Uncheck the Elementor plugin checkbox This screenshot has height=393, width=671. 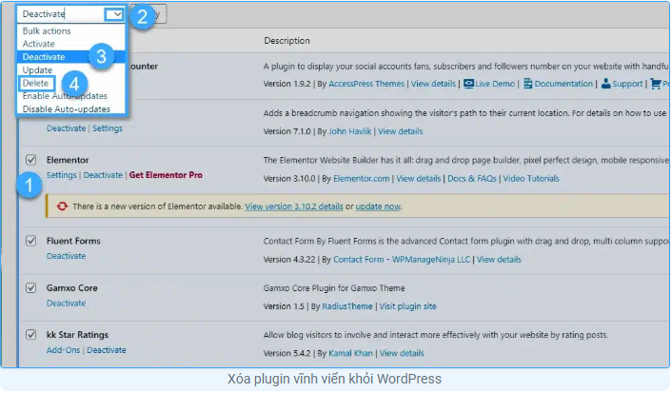click(30, 160)
